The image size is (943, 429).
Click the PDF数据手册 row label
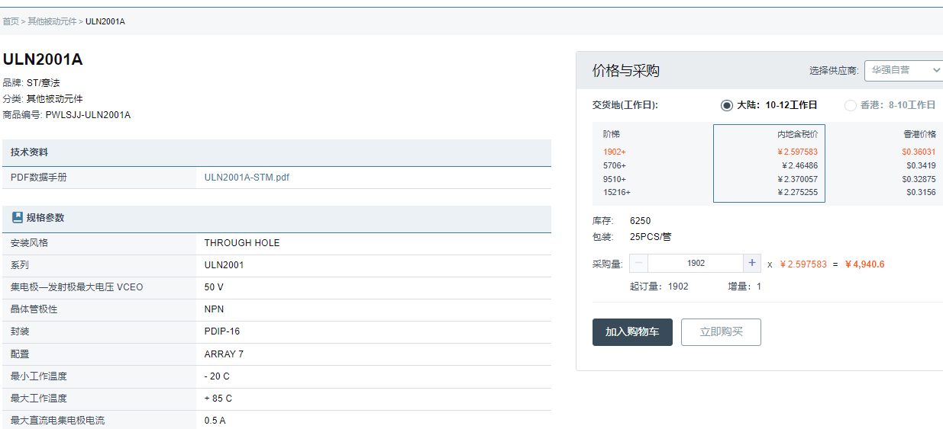[x=39, y=178]
